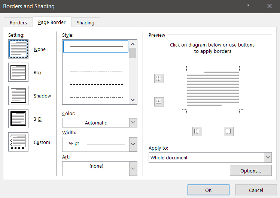Click the Style list scrollbar thumb
Viewport: 280px width, 198px height.
coord(133,53)
